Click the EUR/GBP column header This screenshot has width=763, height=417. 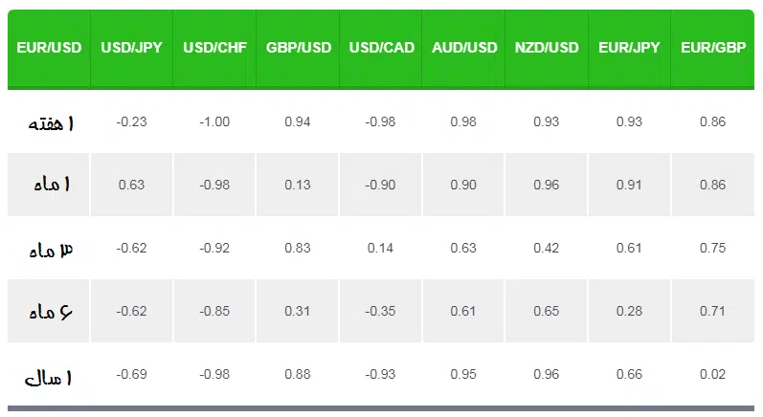(713, 48)
